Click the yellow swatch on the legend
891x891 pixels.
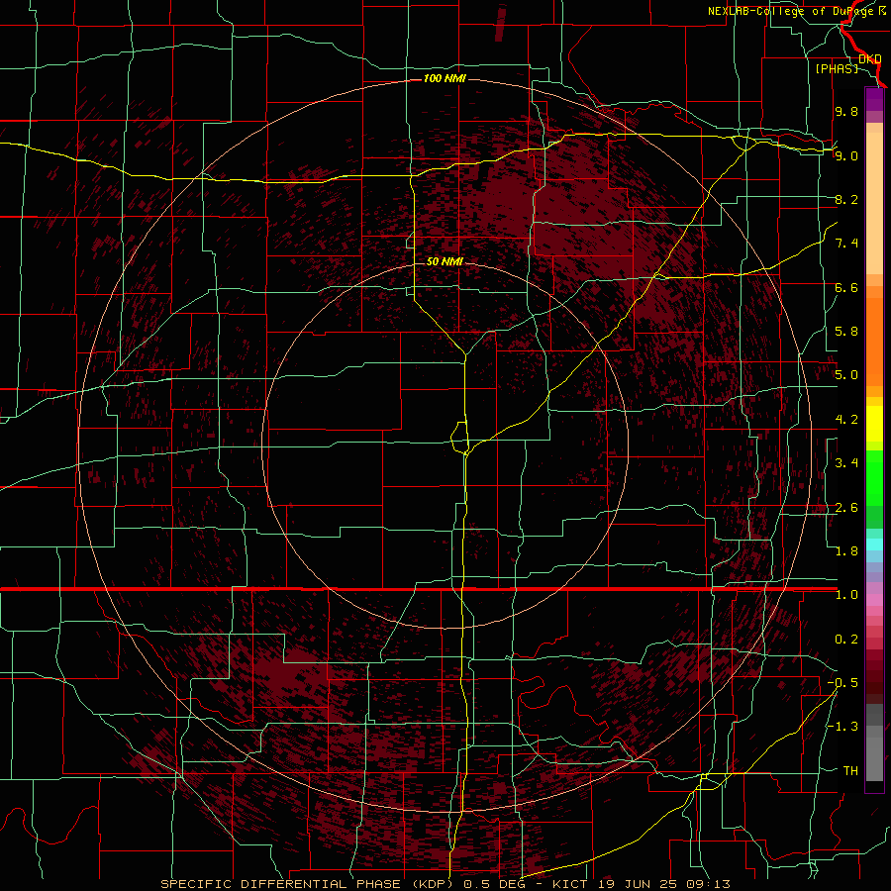point(874,424)
